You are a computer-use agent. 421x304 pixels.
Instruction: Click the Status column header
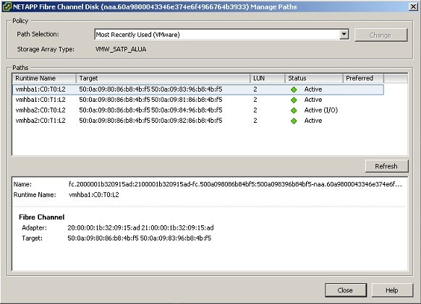(x=314, y=78)
